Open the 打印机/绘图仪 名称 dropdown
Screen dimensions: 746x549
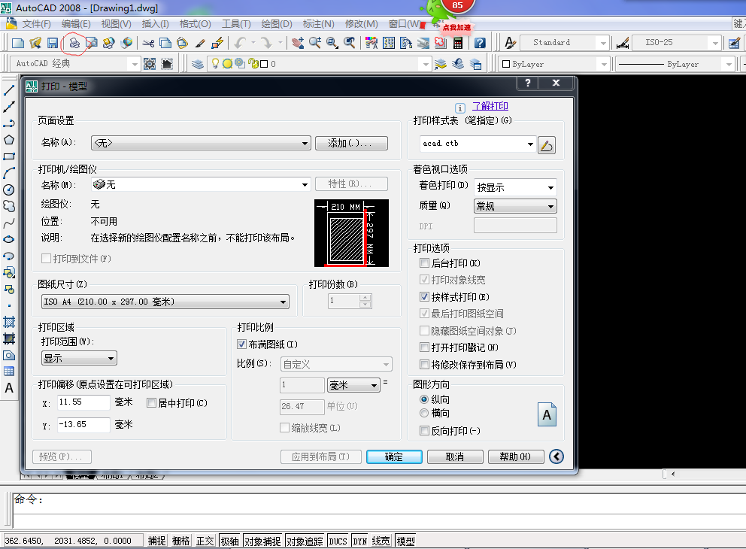[x=201, y=184]
